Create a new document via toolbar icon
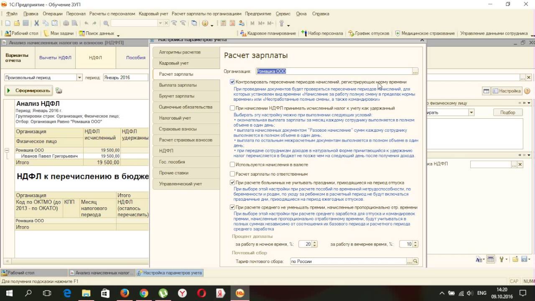Screen dimensions: 535x301 [x=8, y=23]
